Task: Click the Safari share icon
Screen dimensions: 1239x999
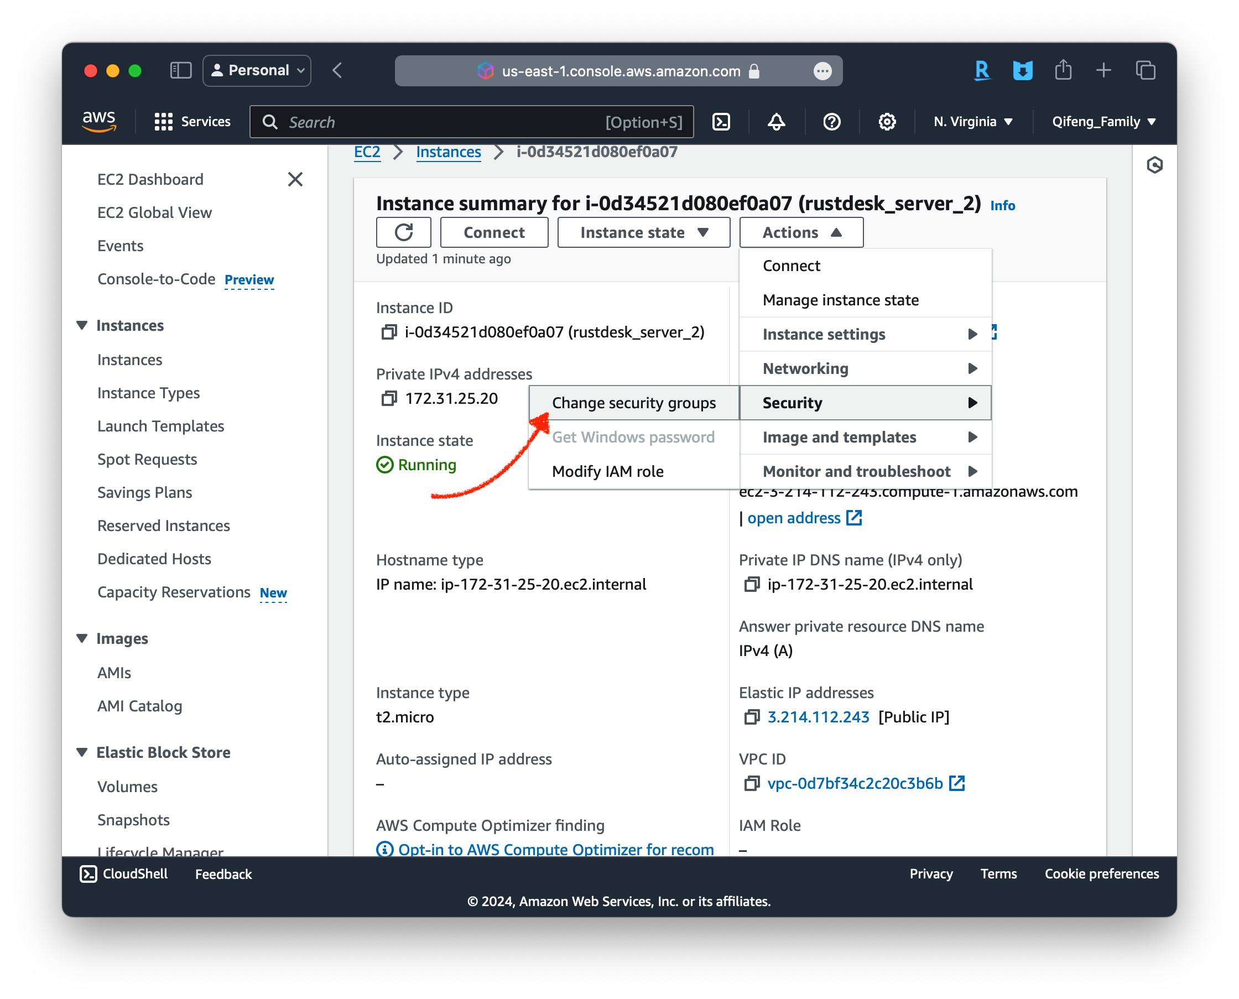Action: coord(1063,70)
